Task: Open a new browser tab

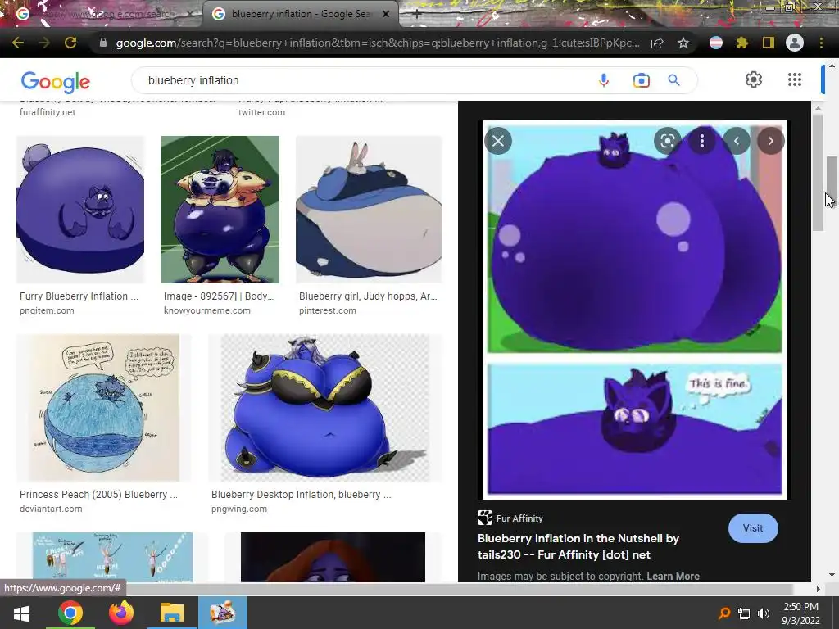Action: (x=416, y=15)
